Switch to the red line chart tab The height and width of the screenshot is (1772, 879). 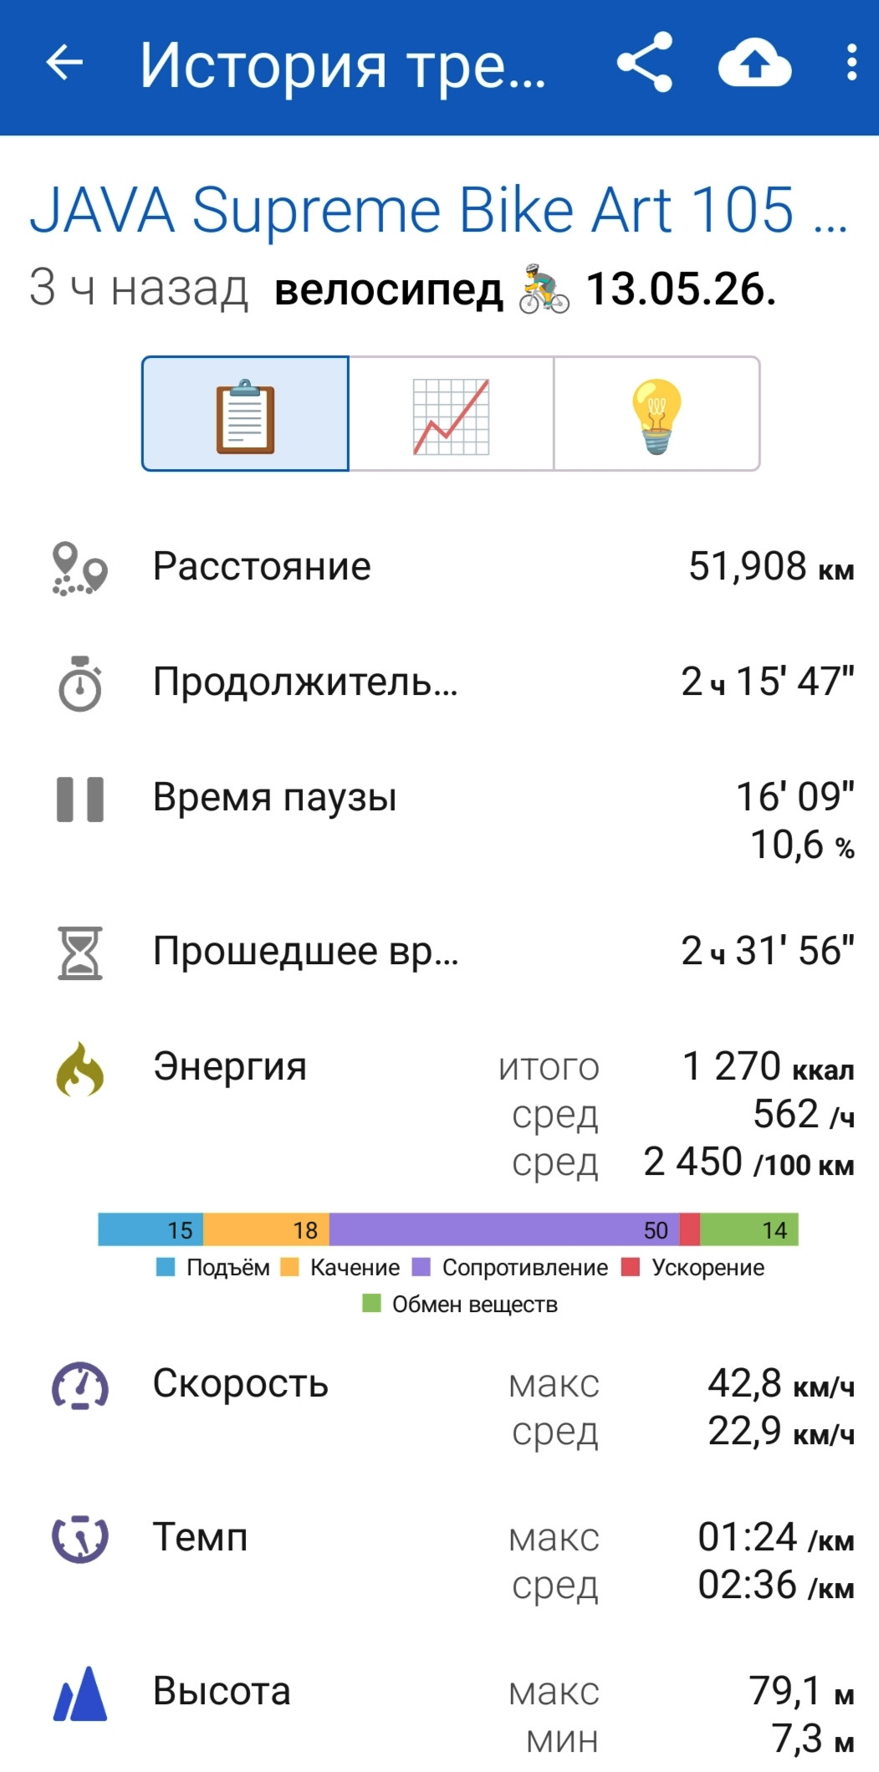[x=451, y=414]
